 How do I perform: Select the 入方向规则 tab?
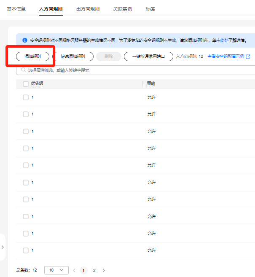click(x=51, y=9)
